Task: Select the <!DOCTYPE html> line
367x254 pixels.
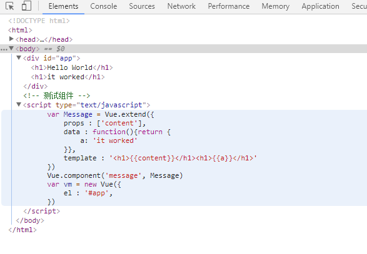Action: (39, 21)
